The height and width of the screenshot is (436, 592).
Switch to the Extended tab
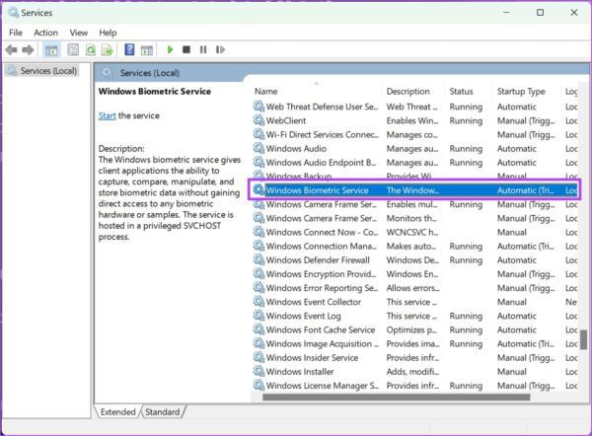pos(117,412)
